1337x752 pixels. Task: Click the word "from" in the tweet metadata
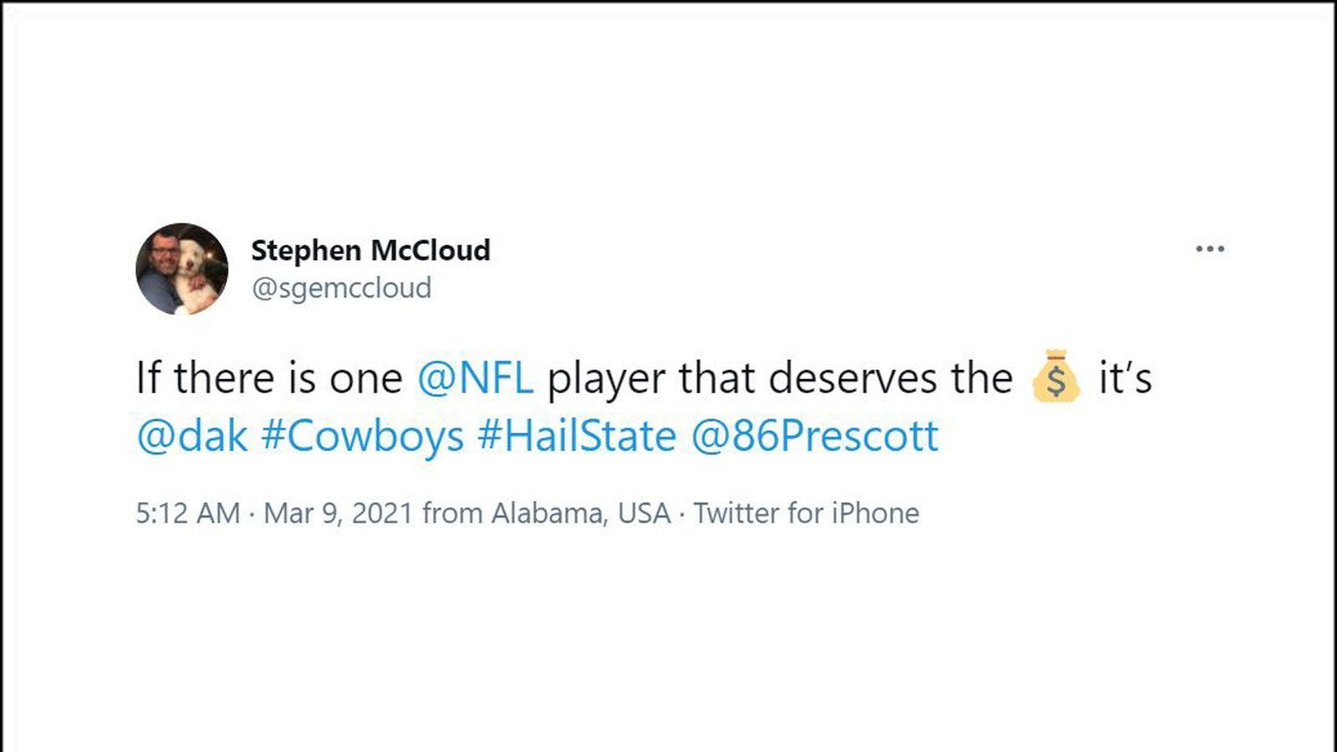(x=453, y=513)
